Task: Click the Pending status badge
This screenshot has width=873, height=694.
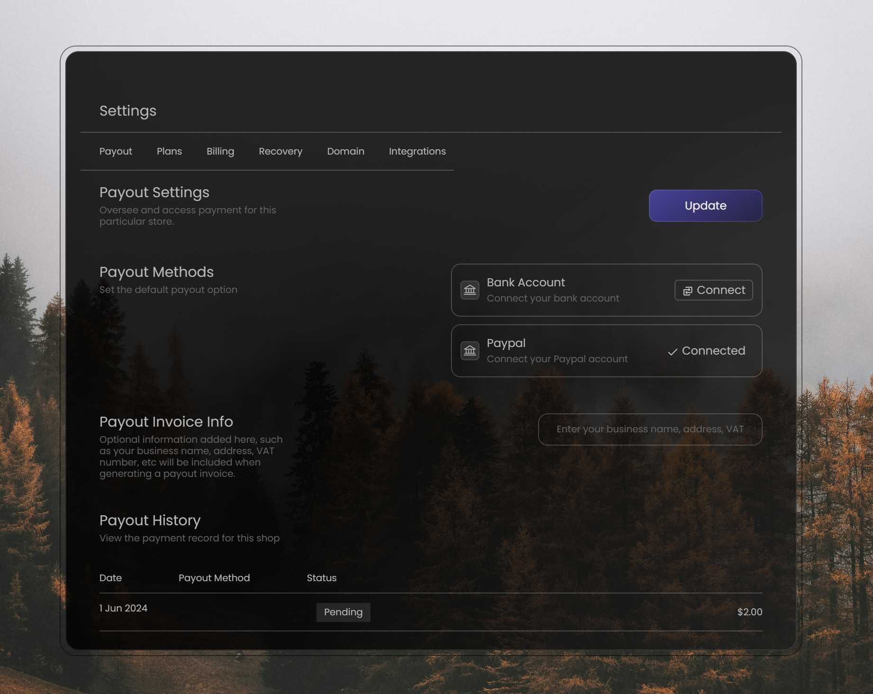Action: 343,612
